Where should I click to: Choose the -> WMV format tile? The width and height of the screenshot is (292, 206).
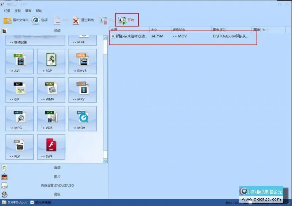tap(51, 90)
